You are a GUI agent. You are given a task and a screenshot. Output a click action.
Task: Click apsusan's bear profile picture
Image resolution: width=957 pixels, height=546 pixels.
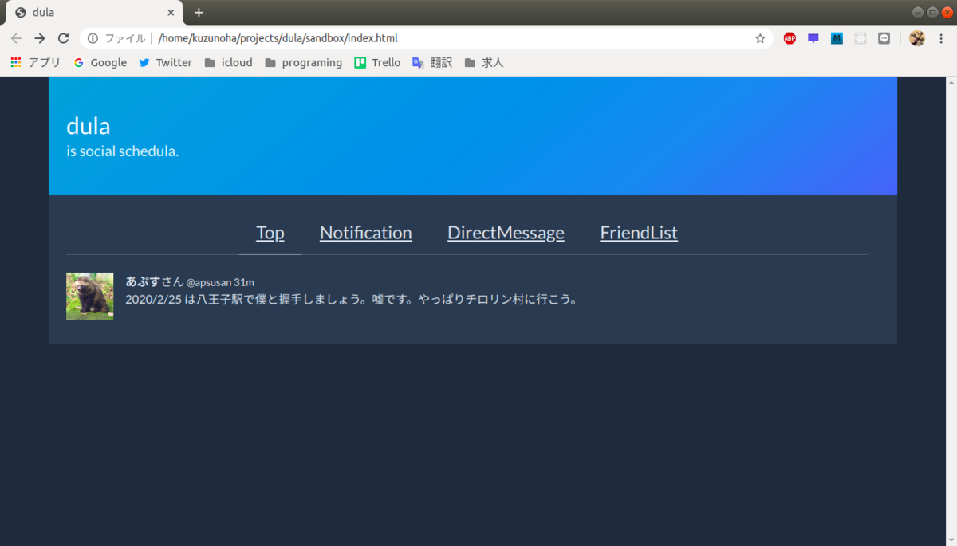[89, 296]
